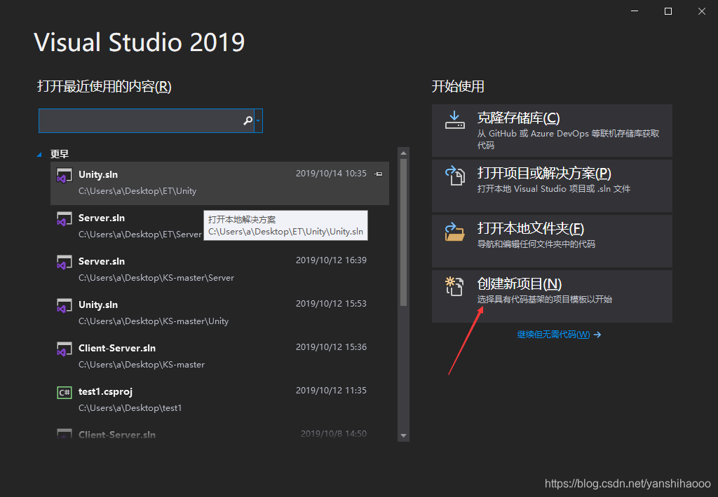
Task: Minimize the Visual Studio 2019 window
Action: pos(635,11)
